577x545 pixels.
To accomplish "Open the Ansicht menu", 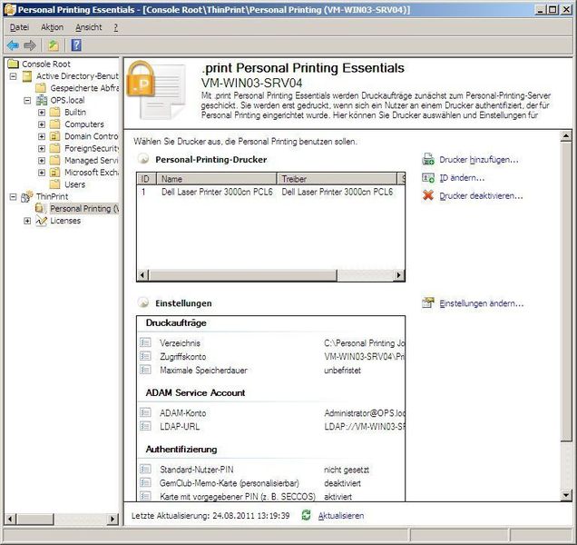I will point(89,27).
